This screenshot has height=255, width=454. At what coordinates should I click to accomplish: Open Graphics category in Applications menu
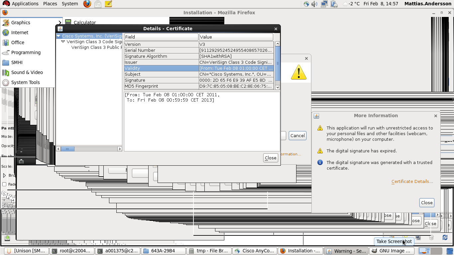point(32,23)
